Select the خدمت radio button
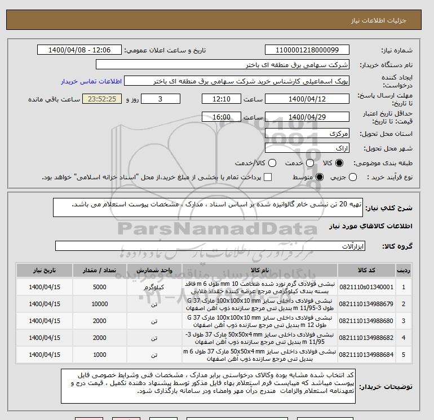Image resolution: width=434 pixels, height=420 pixels. [310, 163]
